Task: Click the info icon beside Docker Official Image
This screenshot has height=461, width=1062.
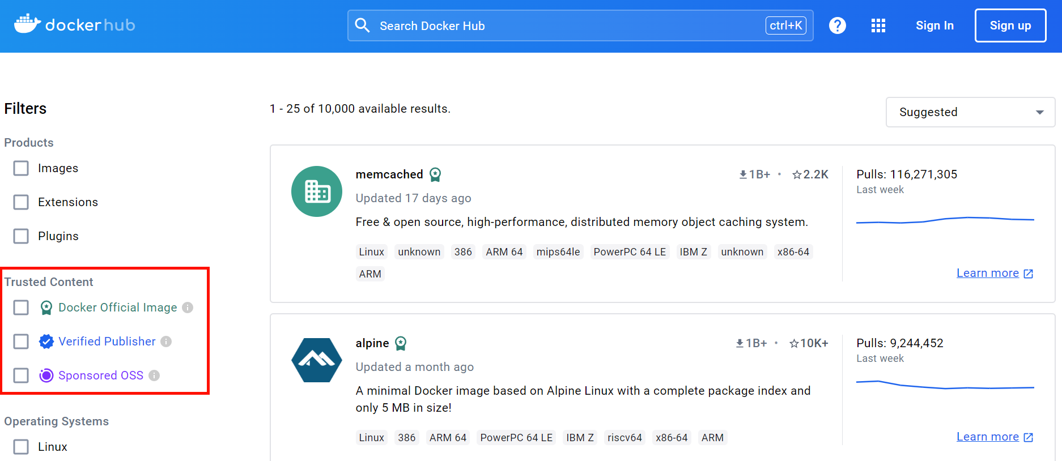Action: coord(188,308)
